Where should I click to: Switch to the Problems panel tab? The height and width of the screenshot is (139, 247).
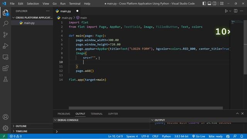[64, 114]
